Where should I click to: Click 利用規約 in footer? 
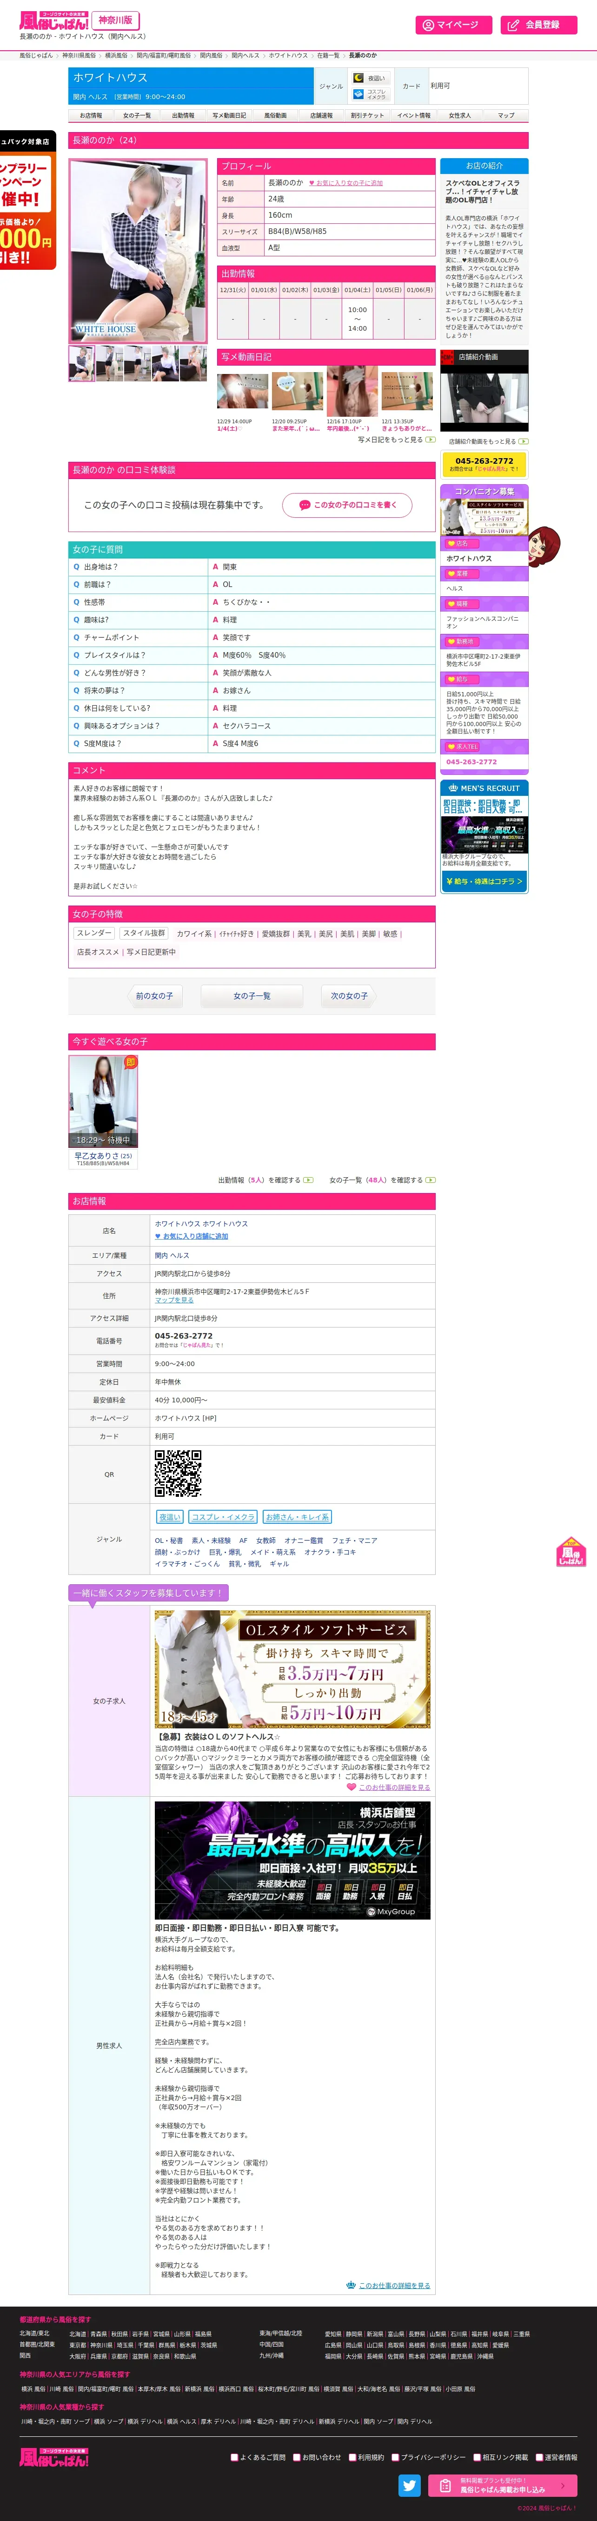[x=367, y=2456]
